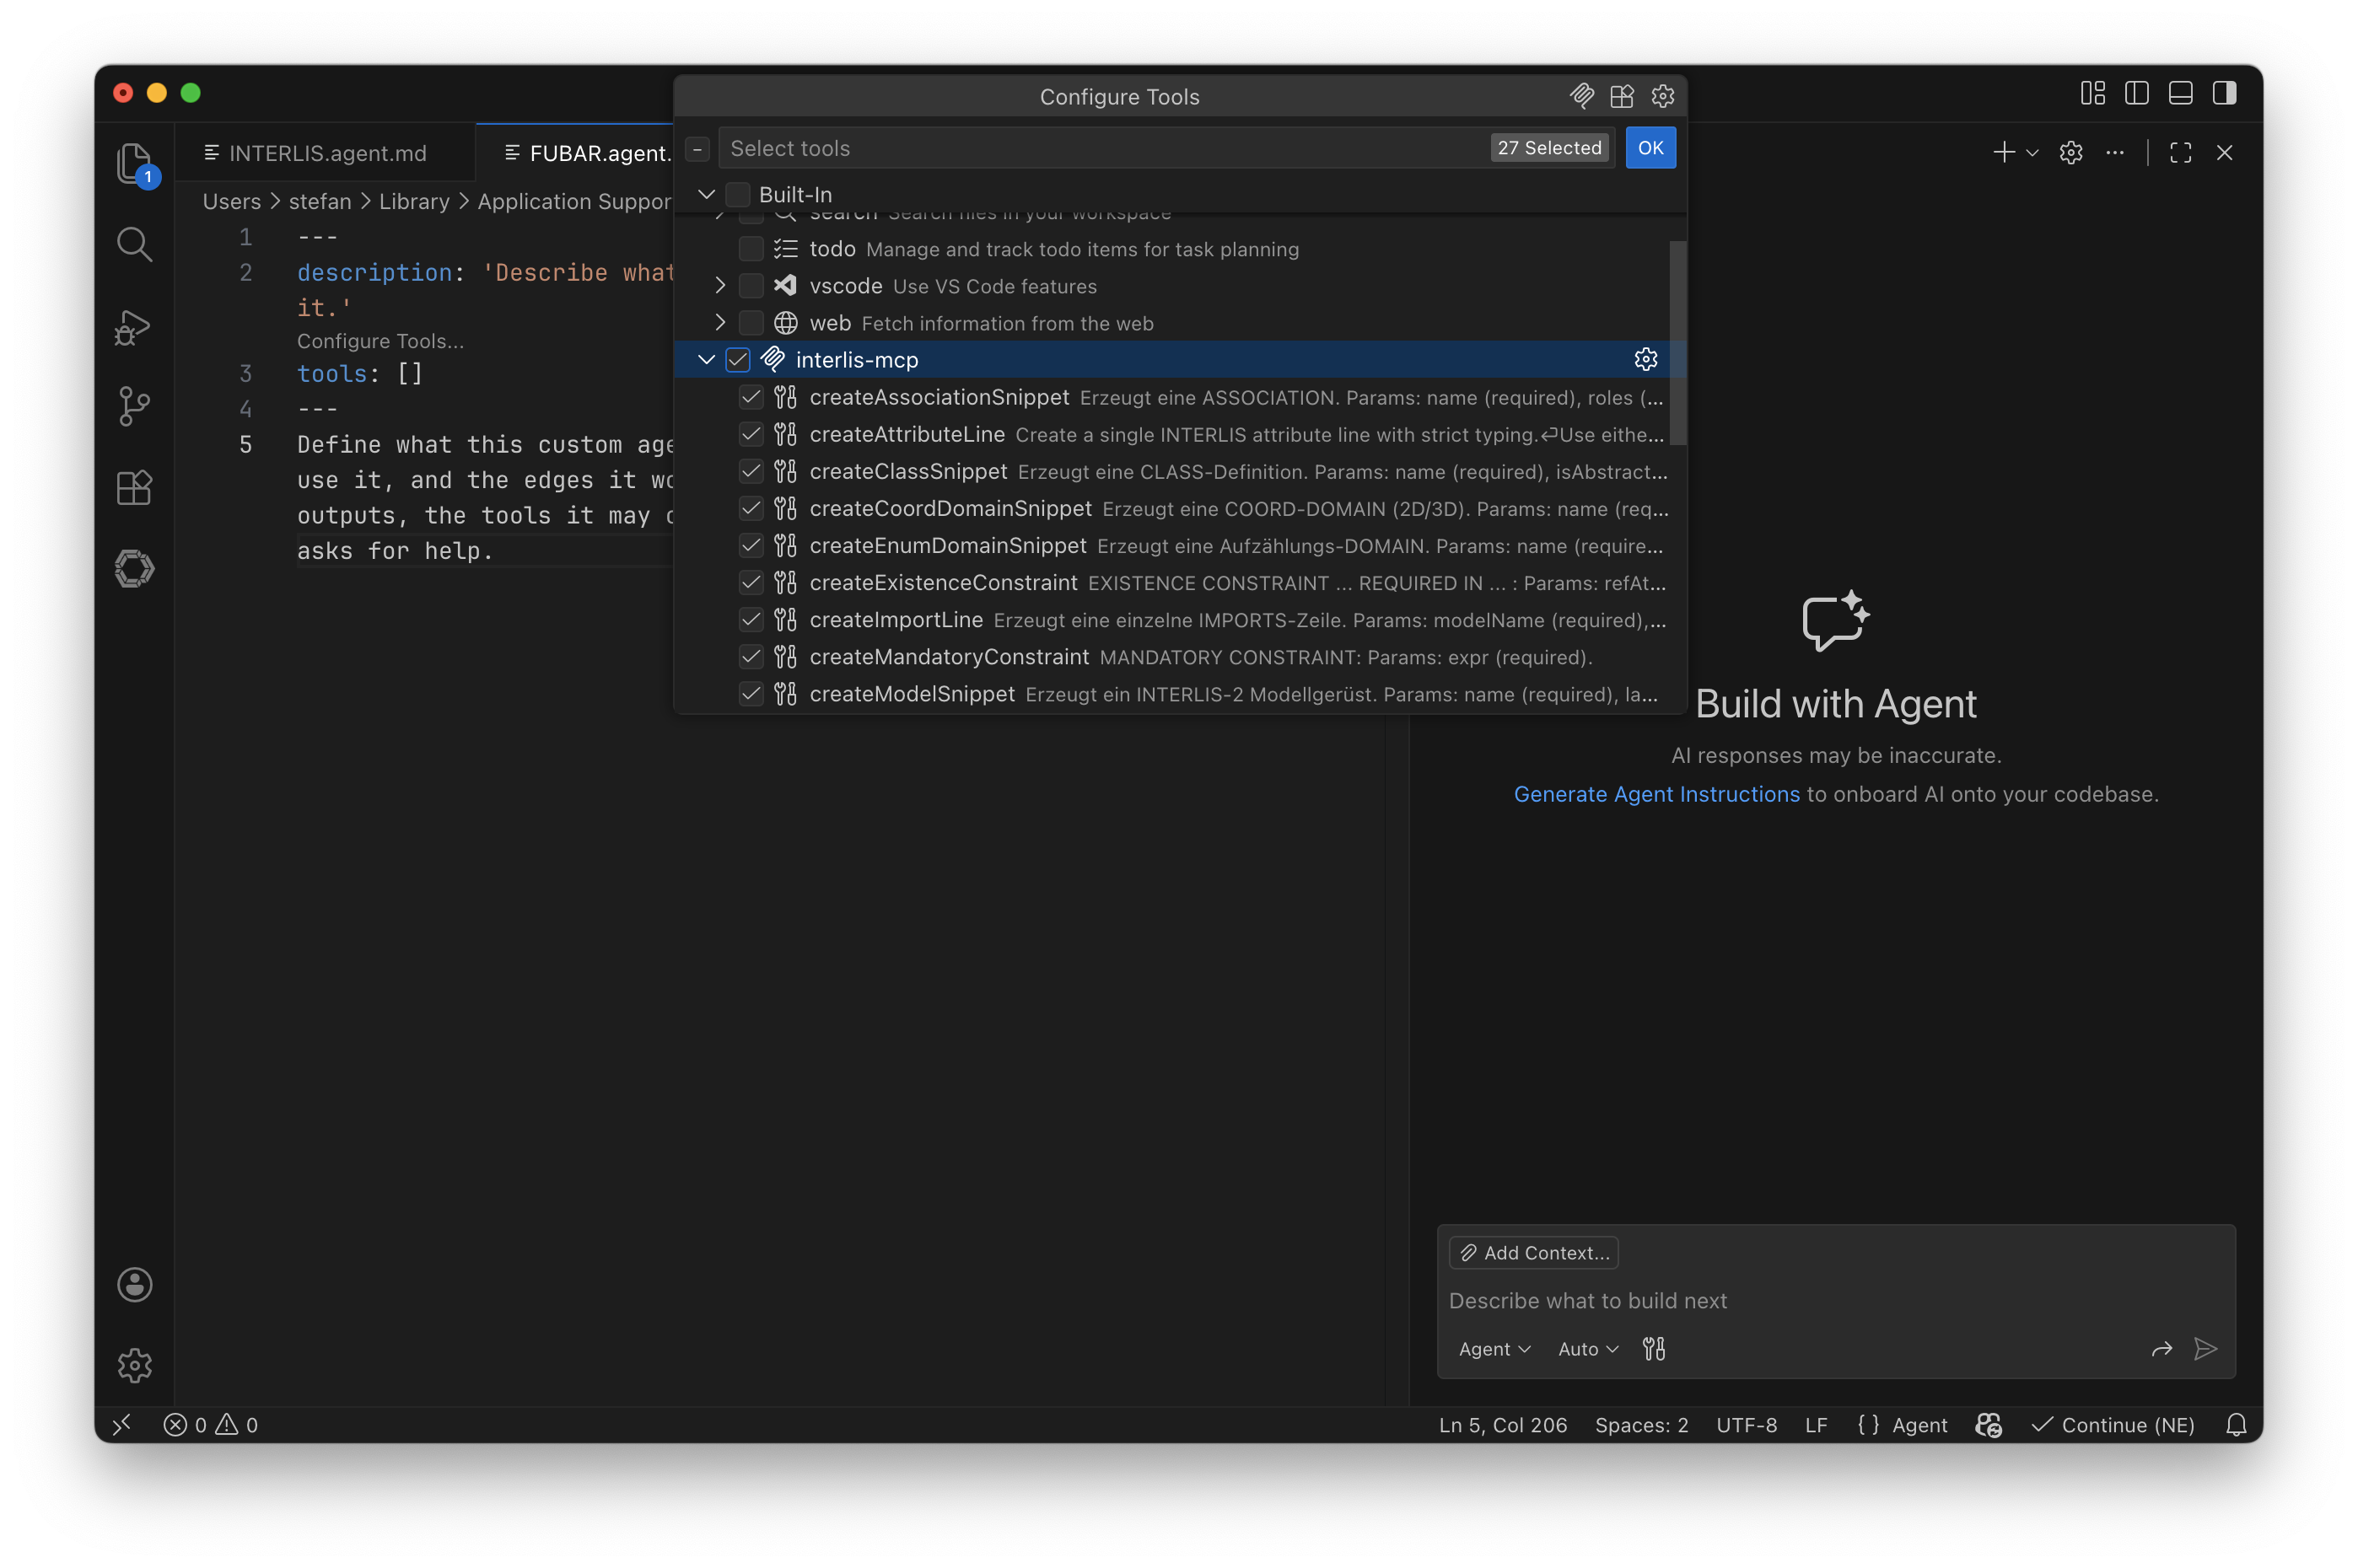The width and height of the screenshot is (2358, 1568).
Task: Confirm tool selection with OK
Action: tap(1650, 147)
